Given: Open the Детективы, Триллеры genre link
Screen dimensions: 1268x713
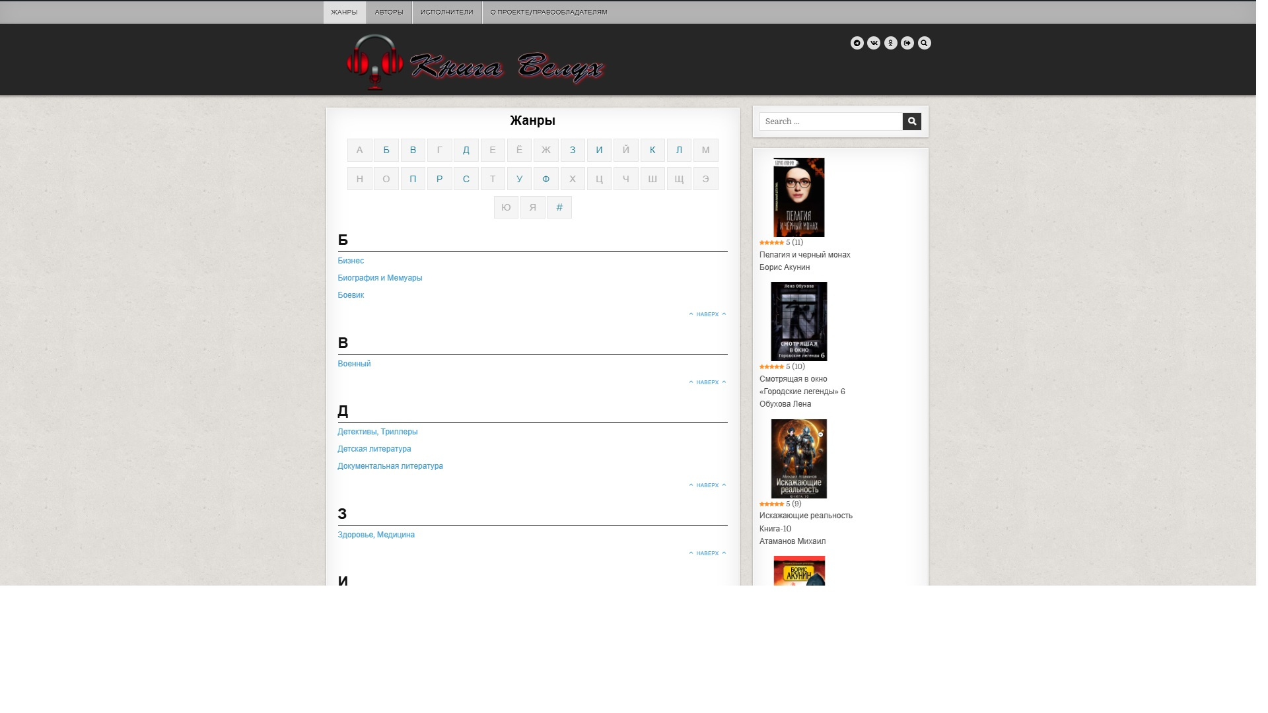Looking at the screenshot, I should tap(377, 432).
